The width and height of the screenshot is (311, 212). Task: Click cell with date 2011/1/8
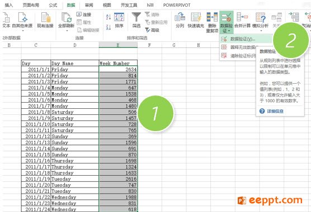[x=36, y=112]
